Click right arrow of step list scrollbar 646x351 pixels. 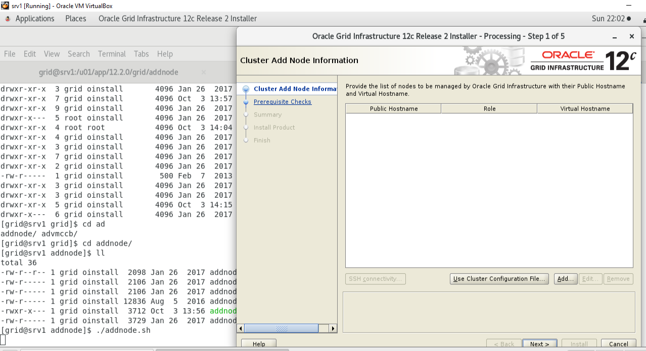pyautogui.click(x=333, y=328)
